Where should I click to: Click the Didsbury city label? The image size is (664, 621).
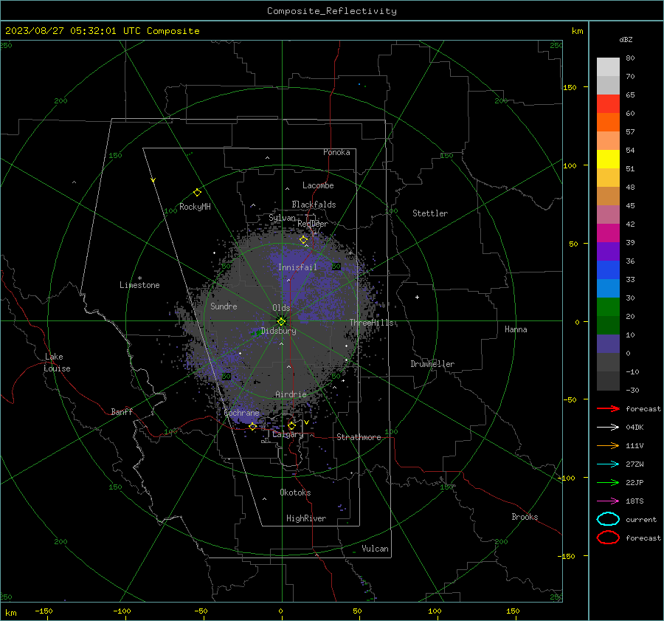pos(278,331)
